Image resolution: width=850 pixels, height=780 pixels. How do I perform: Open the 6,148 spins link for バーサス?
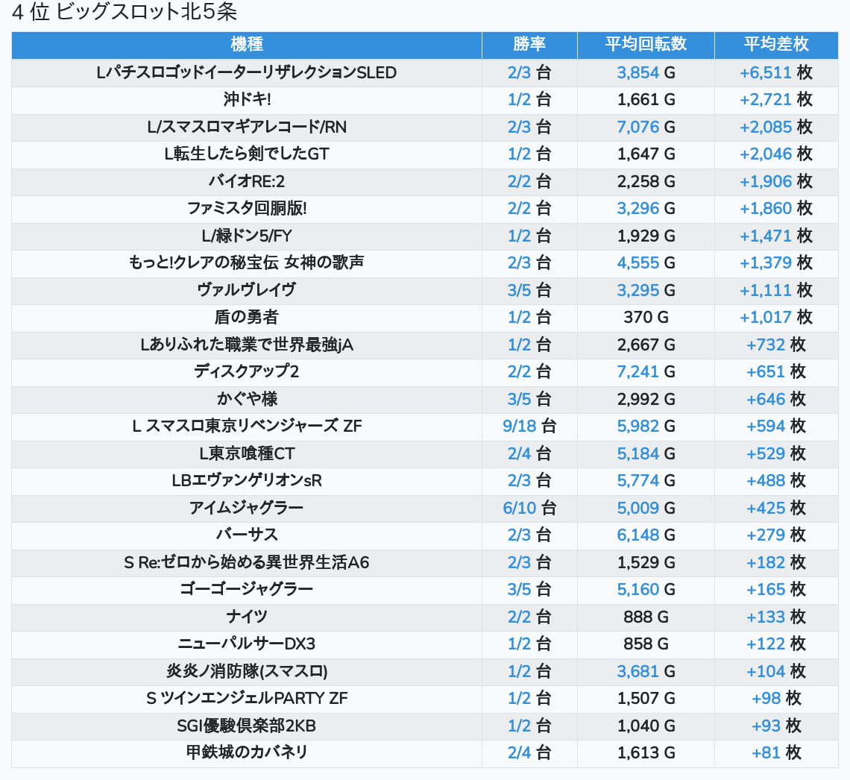tap(637, 535)
